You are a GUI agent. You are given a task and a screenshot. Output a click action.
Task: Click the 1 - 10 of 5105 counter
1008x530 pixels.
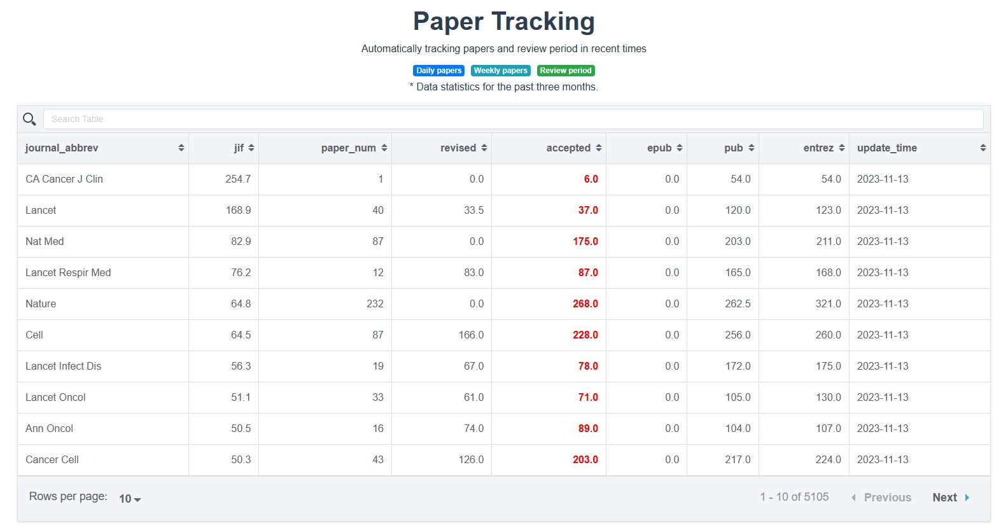click(x=794, y=497)
